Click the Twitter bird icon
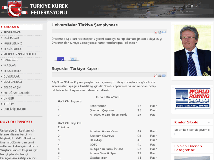 74,59
